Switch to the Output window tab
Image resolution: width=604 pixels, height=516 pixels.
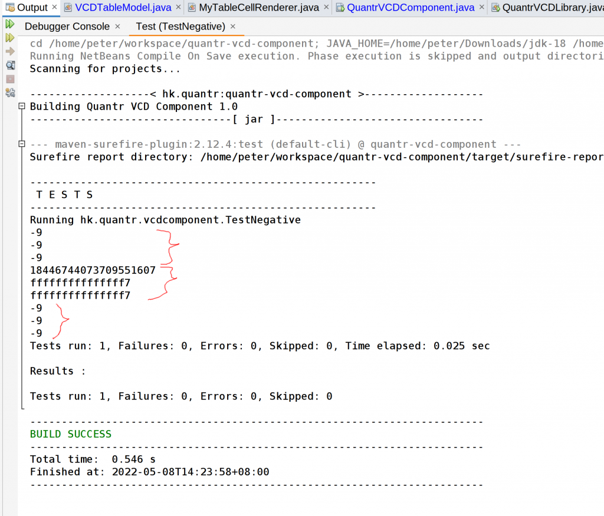tap(32, 8)
